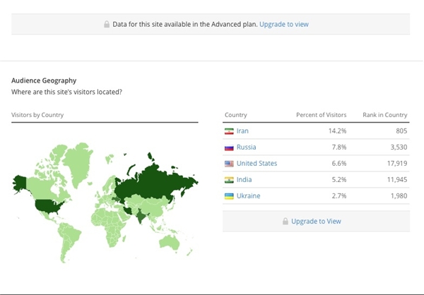424x295 pixels.
Task: Open the Ukraine country link
Action: click(x=248, y=195)
